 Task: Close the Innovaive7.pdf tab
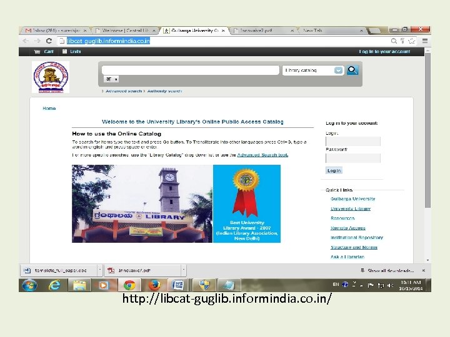coord(292,31)
